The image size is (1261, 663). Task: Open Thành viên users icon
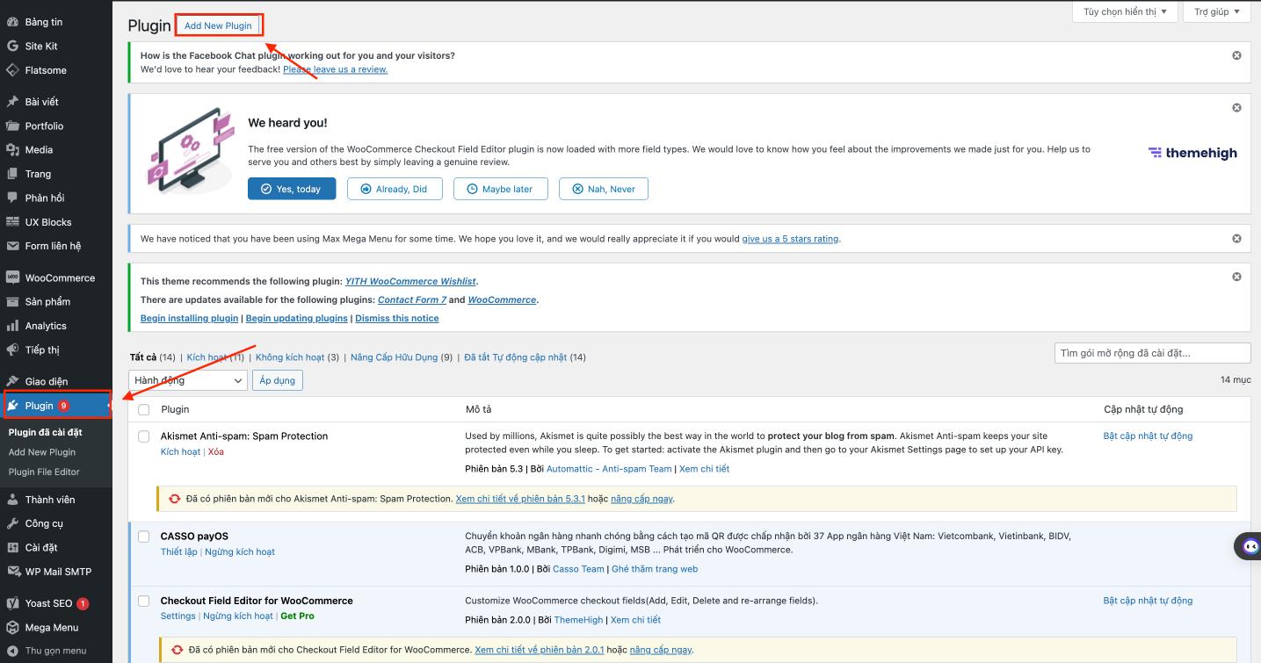coord(12,500)
